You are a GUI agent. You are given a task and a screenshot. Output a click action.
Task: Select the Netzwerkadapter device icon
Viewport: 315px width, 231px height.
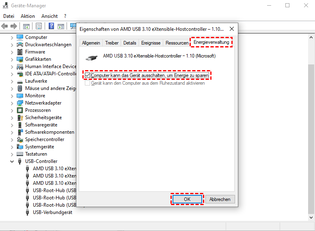(x=20, y=103)
